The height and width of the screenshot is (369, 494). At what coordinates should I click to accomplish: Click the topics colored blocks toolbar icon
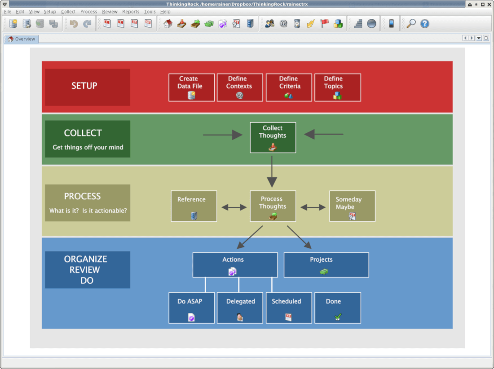(338, 24)
